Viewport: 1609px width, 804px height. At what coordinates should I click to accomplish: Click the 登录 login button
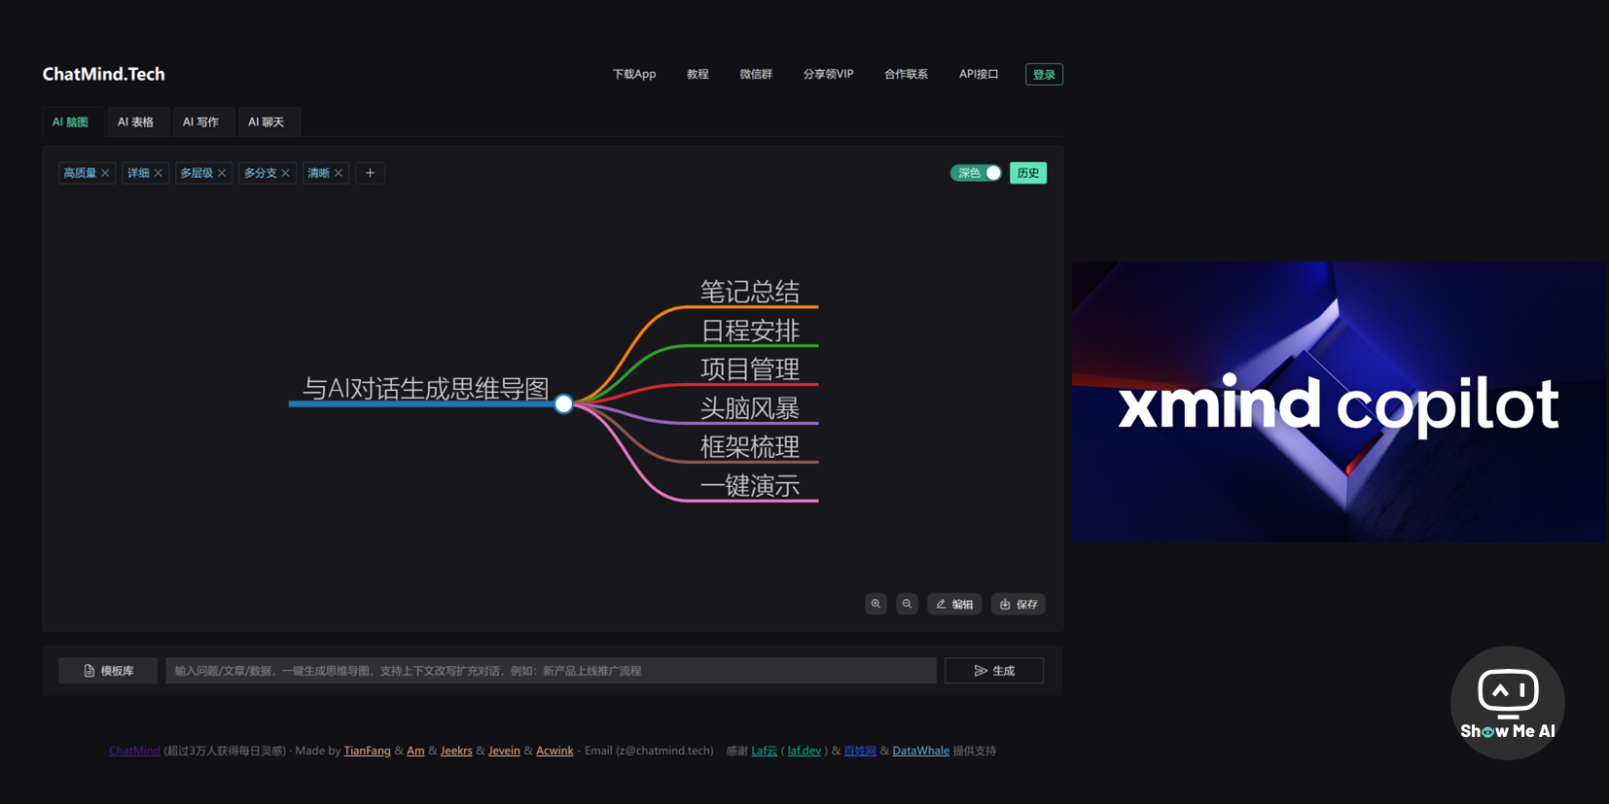click(1044, 74)
